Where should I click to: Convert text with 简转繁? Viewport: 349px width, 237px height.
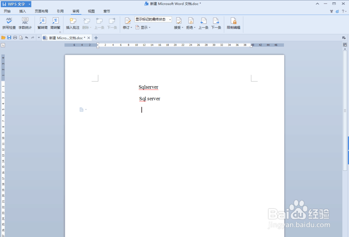(55, 23)
